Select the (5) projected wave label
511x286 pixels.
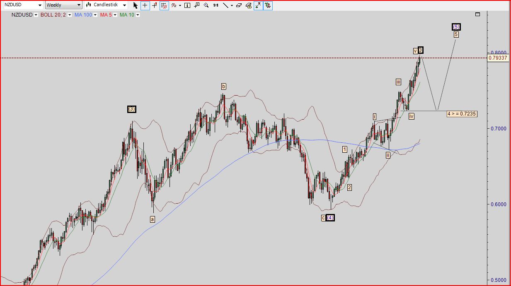pos(456,27)
